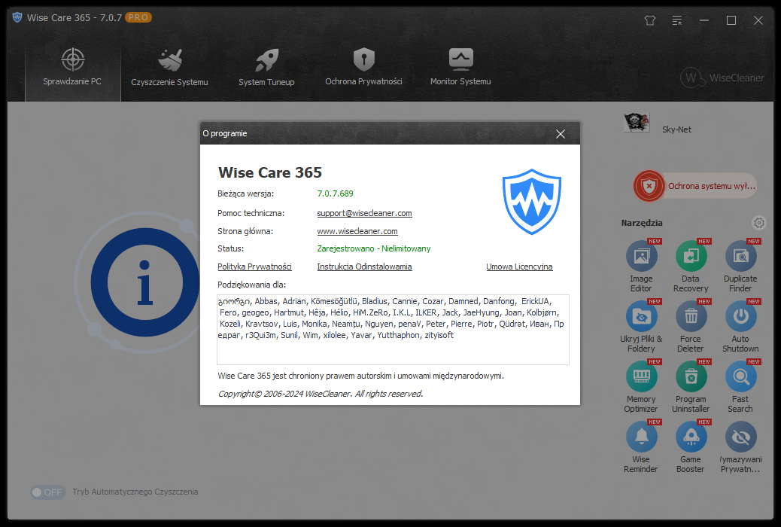Open the www.wisecleaner.com link
The width and height of the screenshot is (781, 527).
[357, 231]
